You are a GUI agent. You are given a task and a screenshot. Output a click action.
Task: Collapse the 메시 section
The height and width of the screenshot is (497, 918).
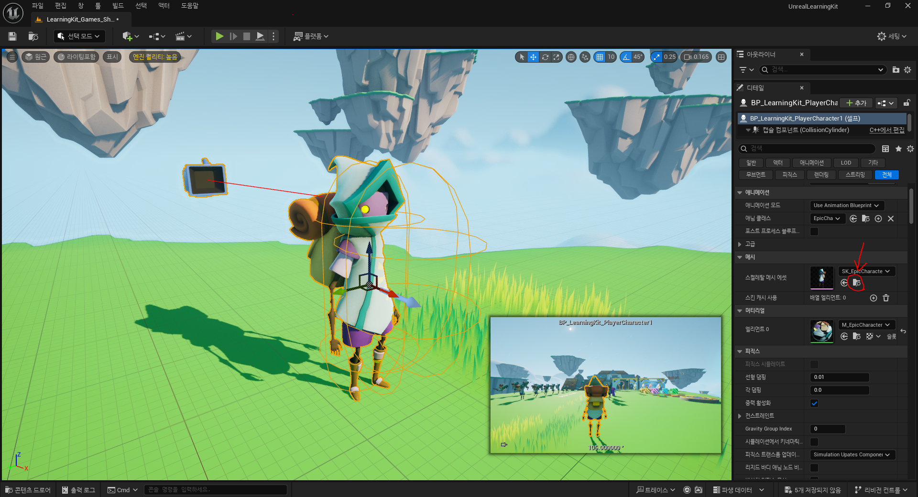pyautogui.click(x=740, y=257)
